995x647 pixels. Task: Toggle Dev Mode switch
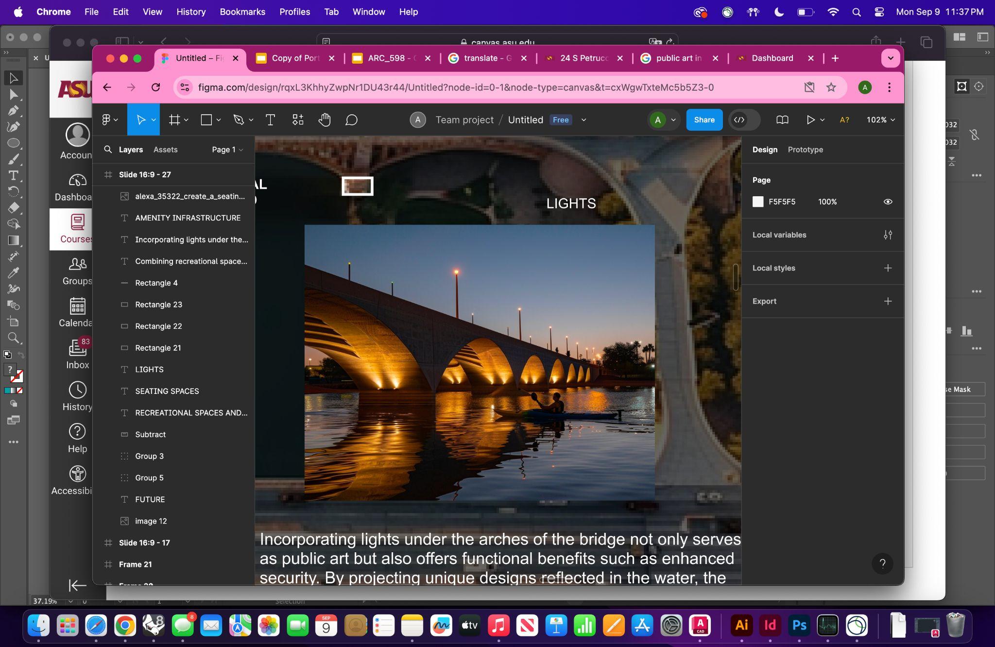point(744,120)
